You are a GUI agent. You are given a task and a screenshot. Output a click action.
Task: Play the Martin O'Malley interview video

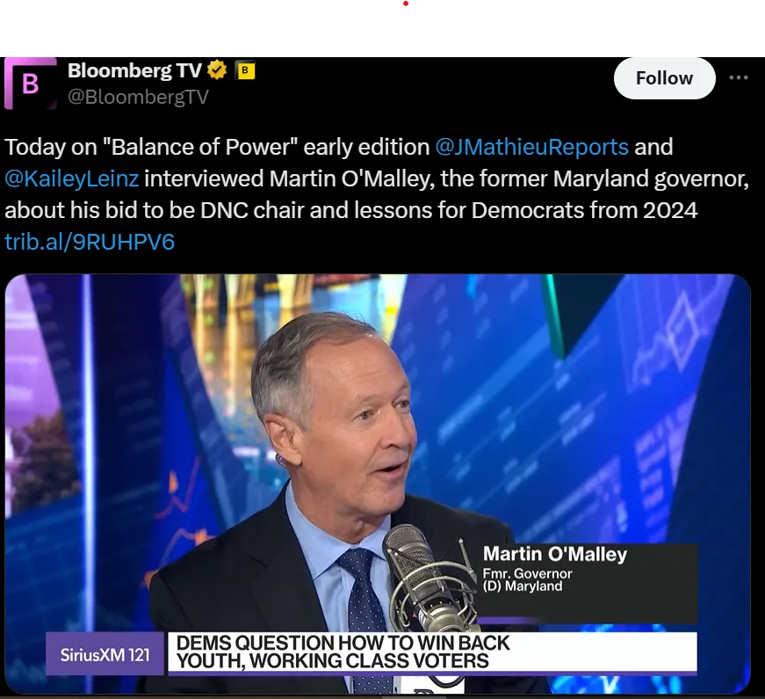pos(378,484)
